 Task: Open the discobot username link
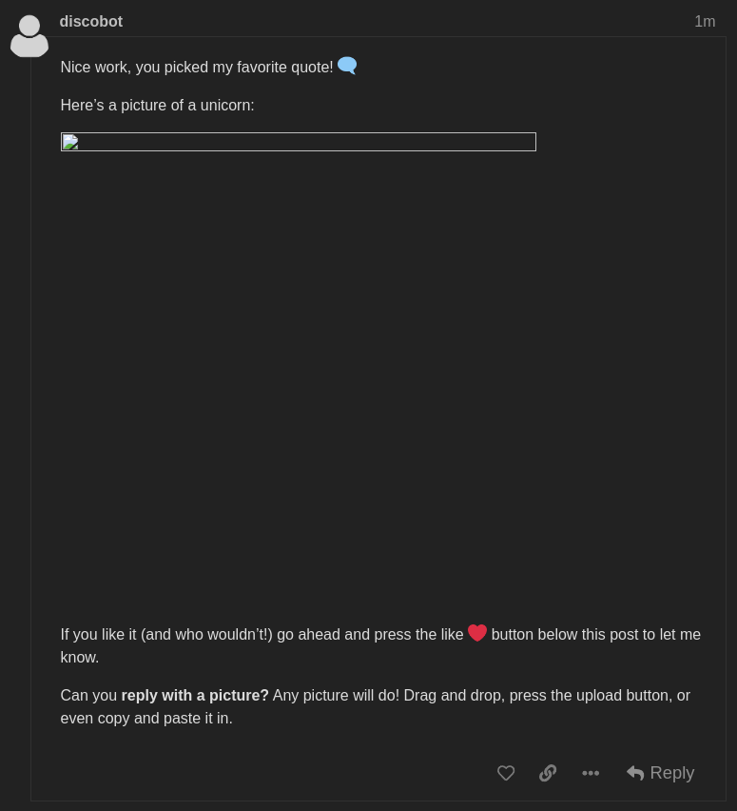[91, 21]
